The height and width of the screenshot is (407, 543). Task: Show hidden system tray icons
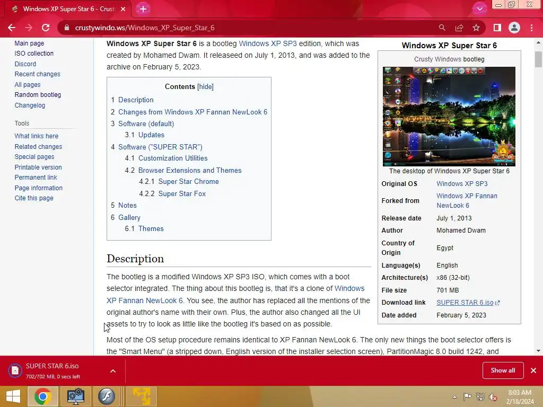[x=454, y=397]
